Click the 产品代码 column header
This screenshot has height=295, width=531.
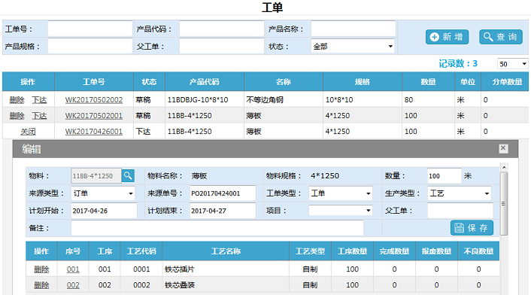tap(205, 81)
